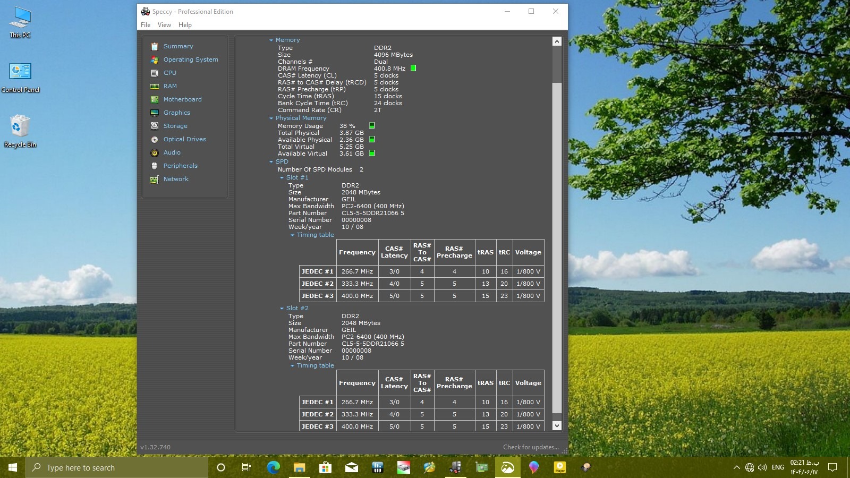Click the Cortana circle on taskbar

(x=221, y=467)
